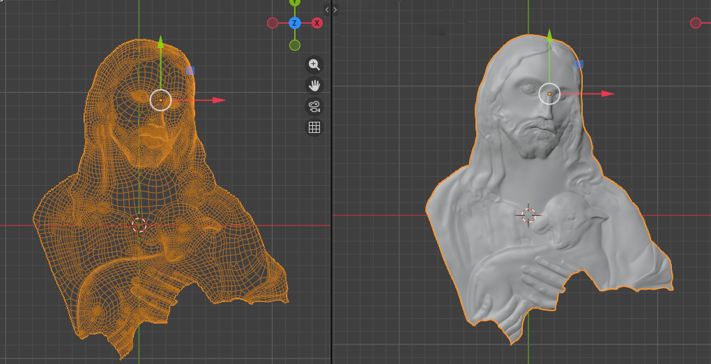711x364 pixels.
Task: Click red X move arrow in solid viewport
Action: (607, 93)
